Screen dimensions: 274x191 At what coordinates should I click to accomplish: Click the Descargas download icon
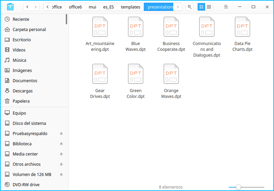click(7, 91)
